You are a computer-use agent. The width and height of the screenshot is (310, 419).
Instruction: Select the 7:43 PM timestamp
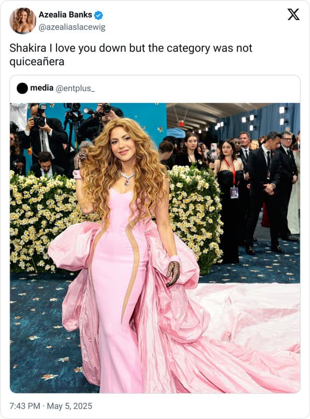pos(25,406)
